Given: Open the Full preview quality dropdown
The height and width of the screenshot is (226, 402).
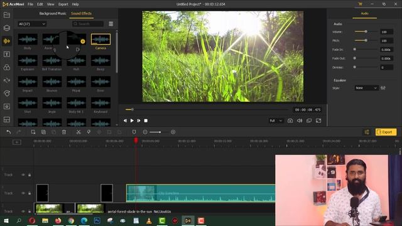Looking at the screenshot, I should tap(276, 121).
